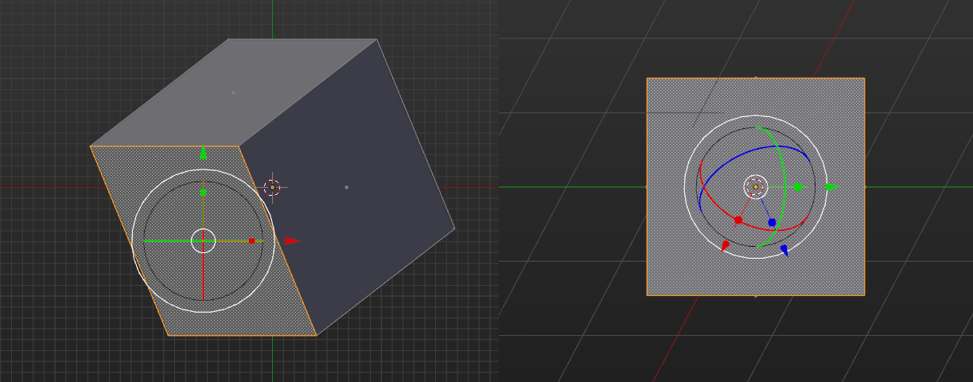
Task: Click green Y move arrow in right viewport
Action: pos(831,187)
